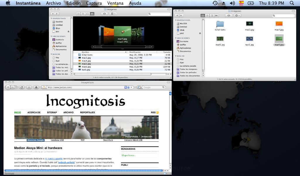Click the stop loading button in Firefox
The image size is (300, 176).
click(29, 87)
